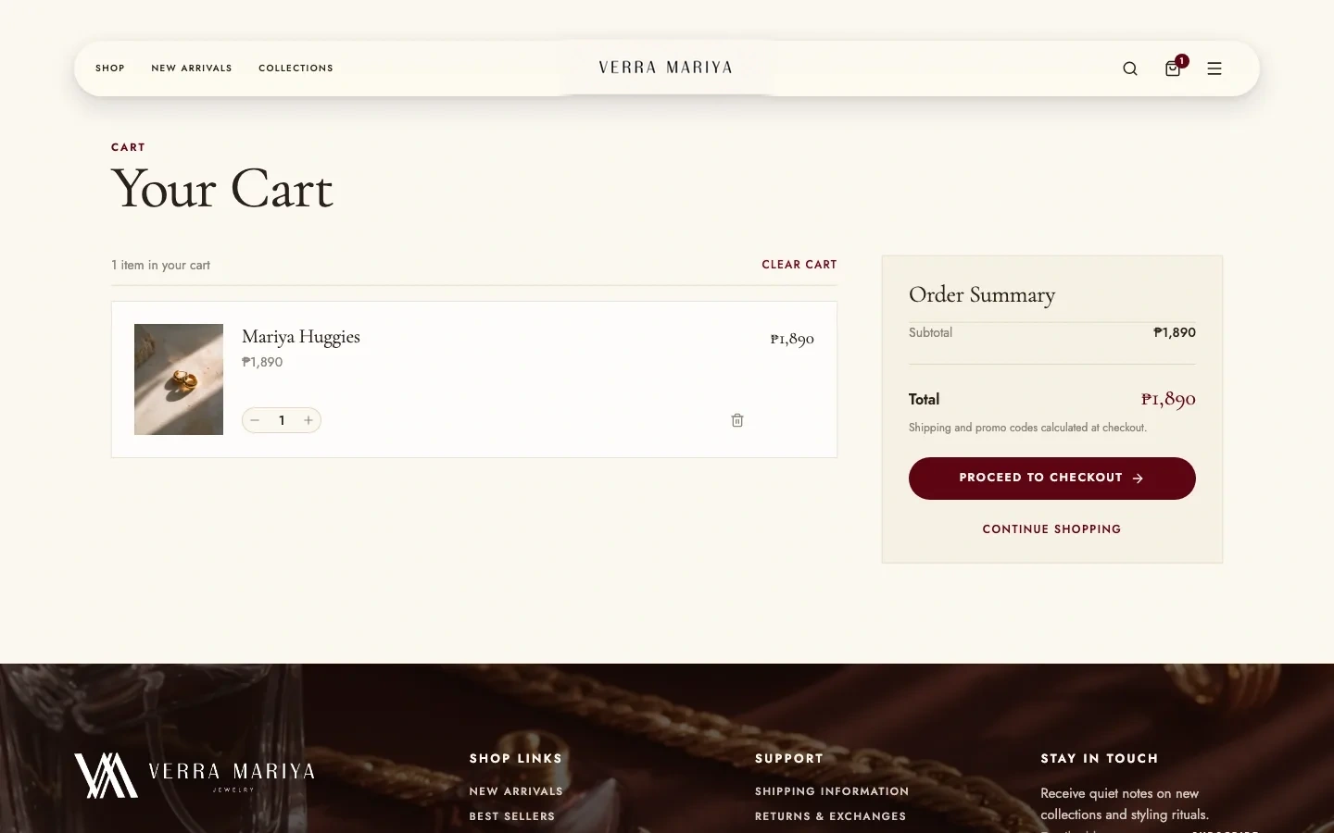The height and width of the screenshot is (833, 1334).
Task: Click the Shop Links footer heading
Action: click(x=516, y=758)
